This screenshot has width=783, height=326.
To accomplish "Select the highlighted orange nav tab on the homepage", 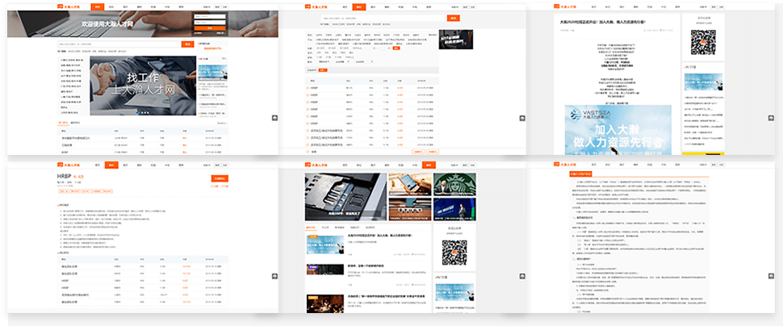I will [x=98, y=7].
